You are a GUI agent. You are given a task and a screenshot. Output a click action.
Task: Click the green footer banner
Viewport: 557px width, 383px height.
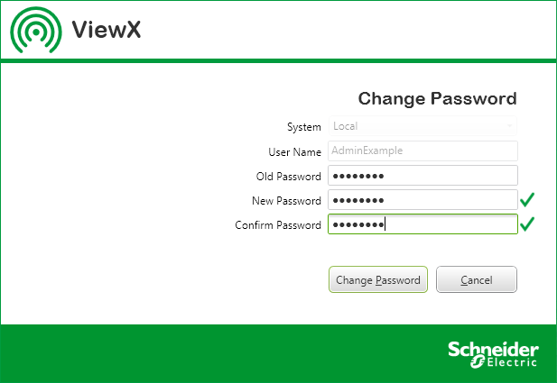click(x=226, y=352)
